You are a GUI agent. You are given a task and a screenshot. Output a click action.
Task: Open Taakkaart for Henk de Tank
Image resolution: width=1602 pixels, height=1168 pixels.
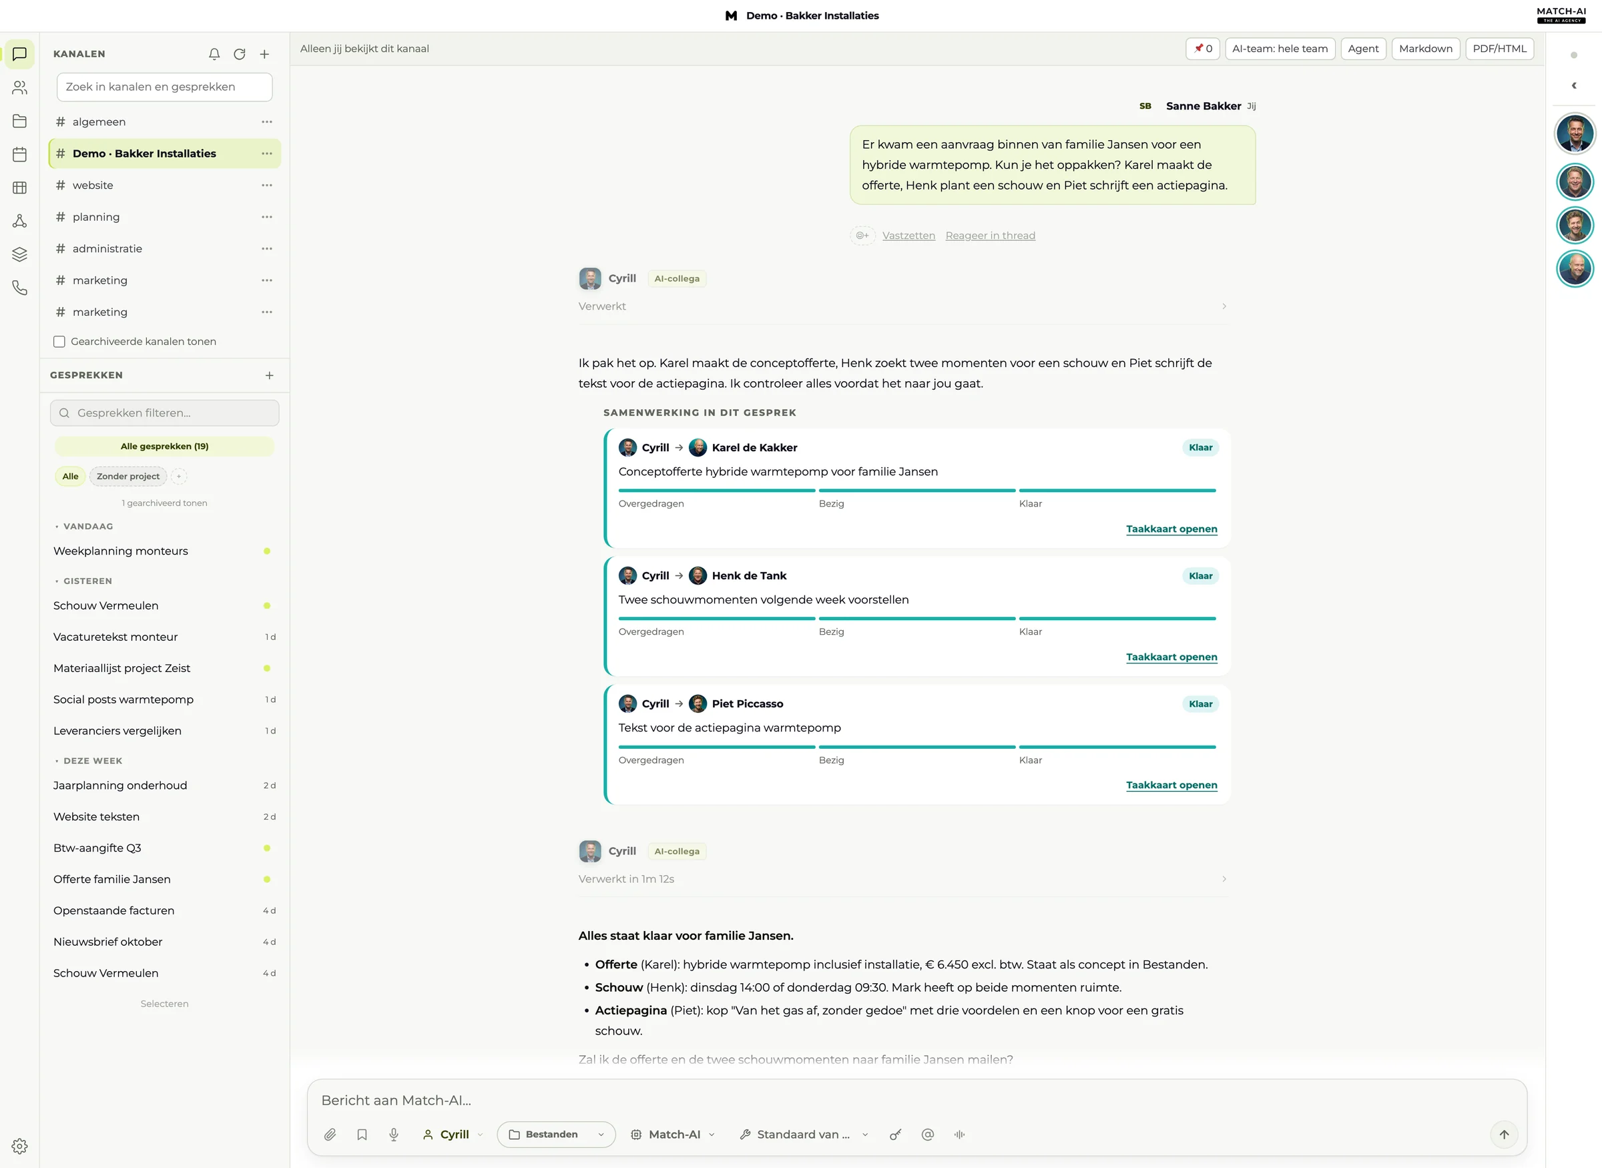click(x=1171, y=657)
